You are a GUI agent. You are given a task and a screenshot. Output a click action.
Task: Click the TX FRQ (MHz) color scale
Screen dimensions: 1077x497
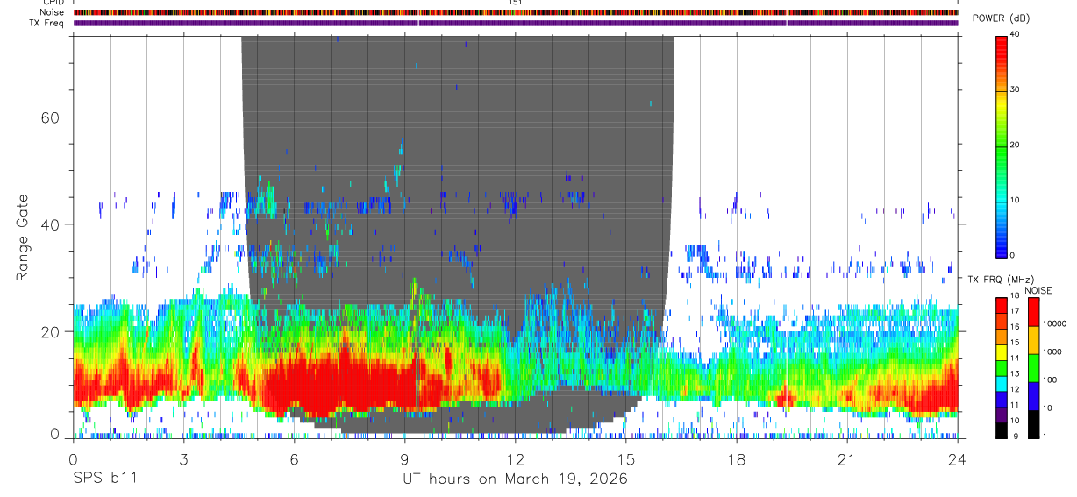tap(1002, 368)
